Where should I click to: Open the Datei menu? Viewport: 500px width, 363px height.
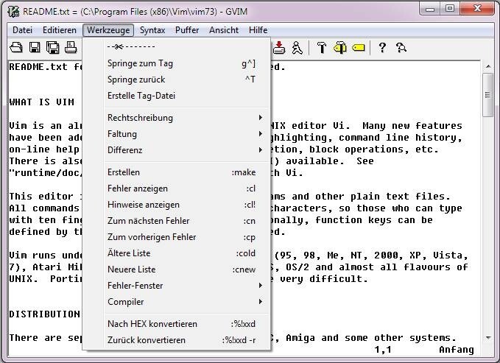(22, 30)
